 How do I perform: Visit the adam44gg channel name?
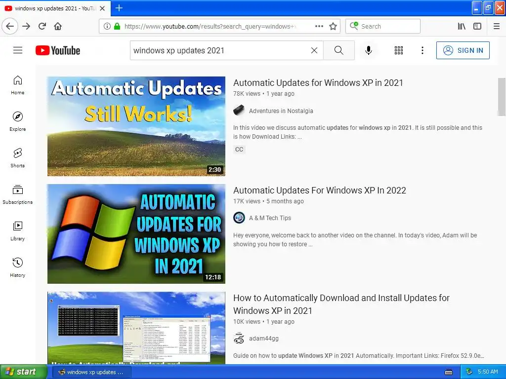(x=264, y=339)
